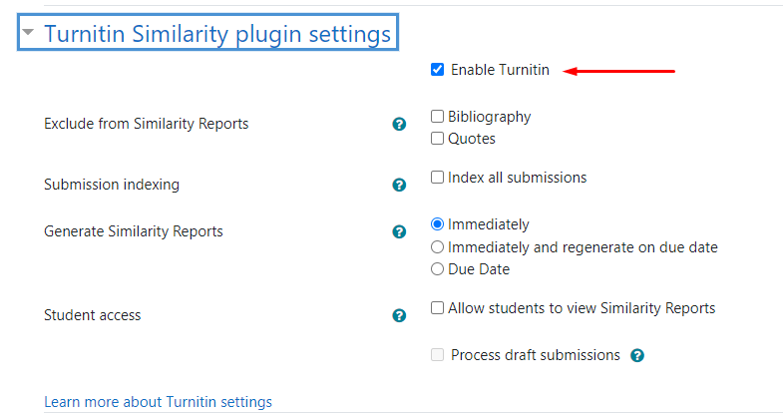Click the Generate Similarity Reports label

click(x=134, y=231)
